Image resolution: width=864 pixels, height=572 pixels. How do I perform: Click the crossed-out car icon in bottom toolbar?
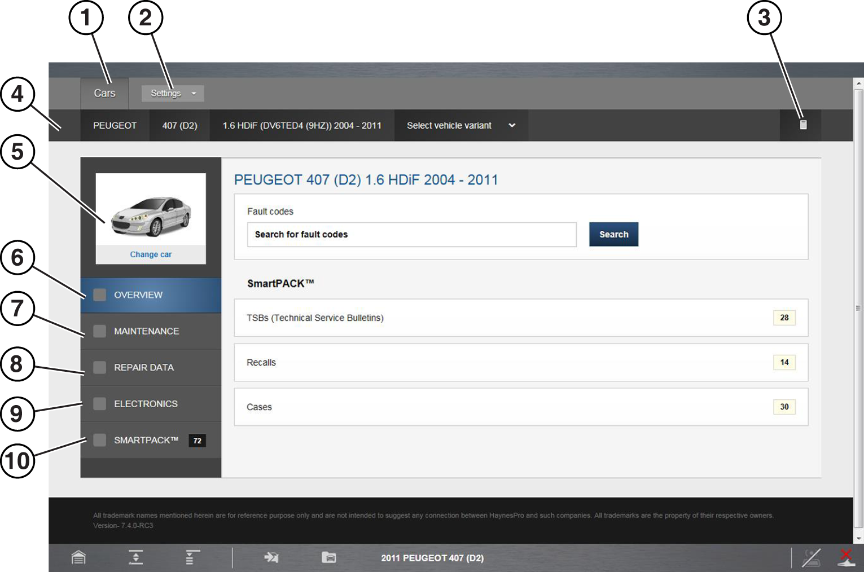coord(811,557)
